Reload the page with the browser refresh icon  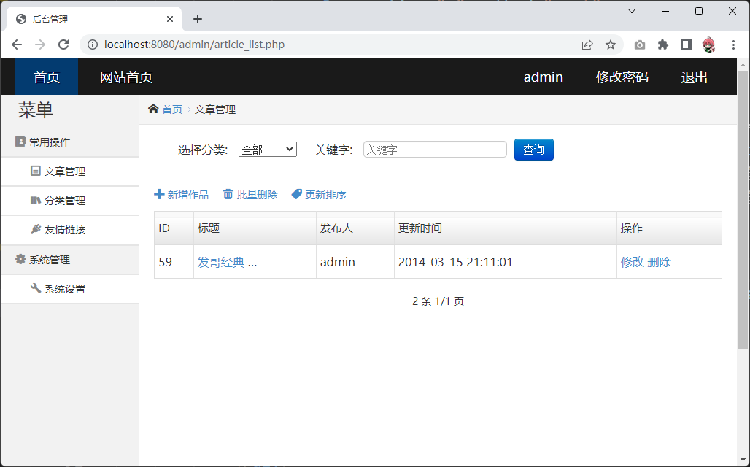pyautogui.click(x=63, y=45)
